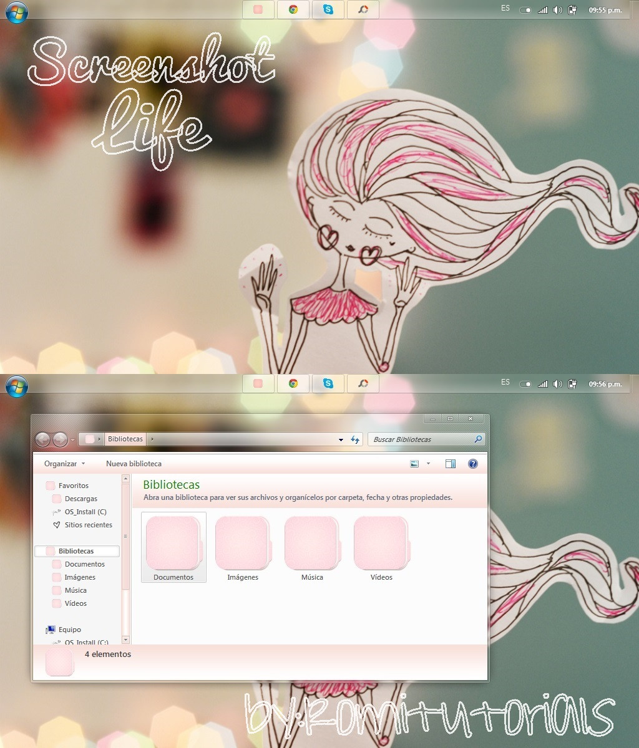Select the Bibliotecas breadcrumb in the address bar
Viewport: 639px width, 748px height.
(x=125, y=439)
